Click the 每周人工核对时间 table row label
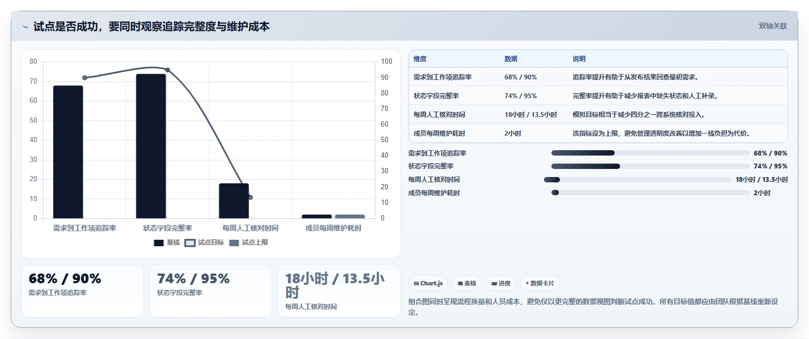The height and width of the screenshot is (339, 809). click(439, 115)
